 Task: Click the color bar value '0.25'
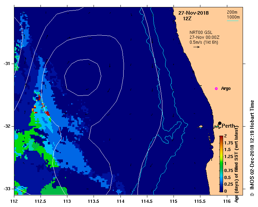tap(229, 184)
